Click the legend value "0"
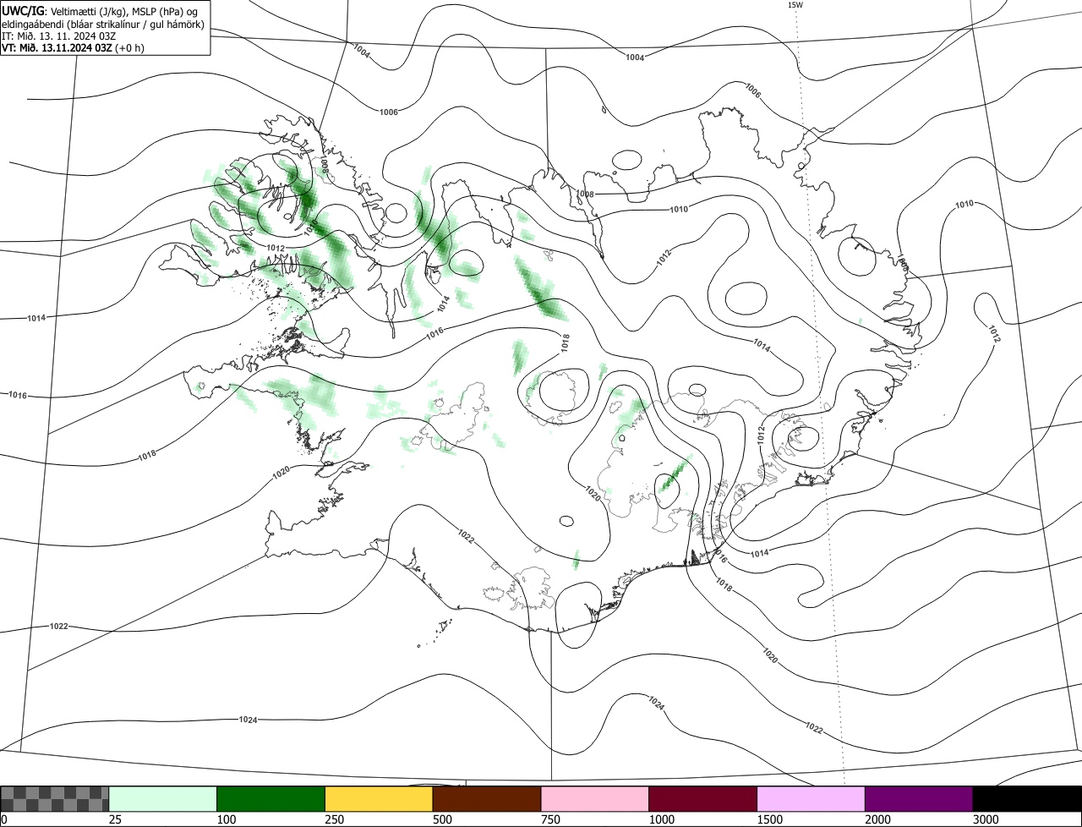The width and height of the screenshot is (1082, 827). coord(4,819)
